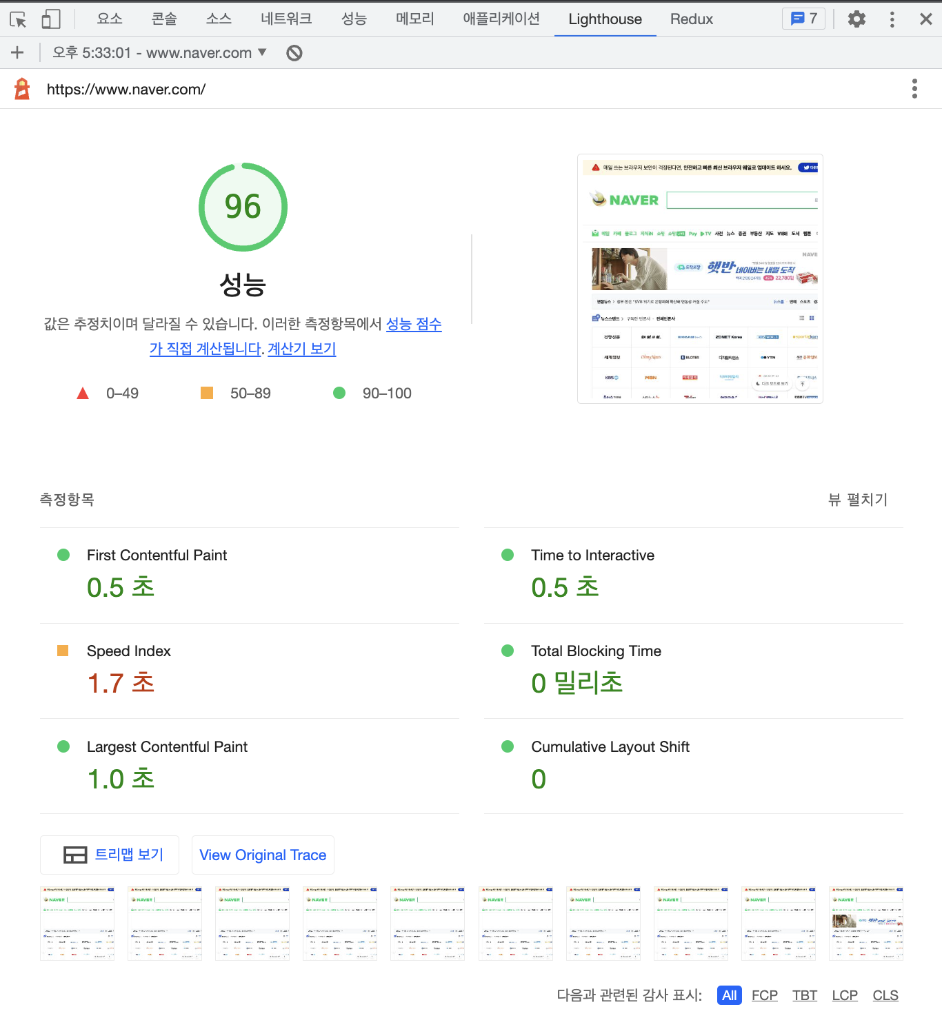Click the 0.5 초 value under First Contentful Paint

[121, 588]
